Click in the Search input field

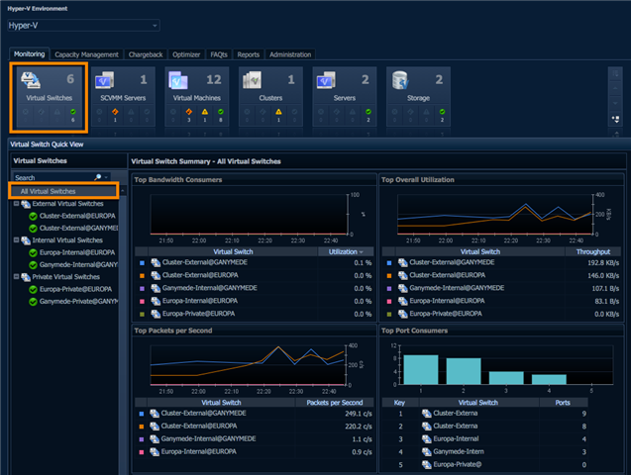pyautogui.click(x=53, y=177)
